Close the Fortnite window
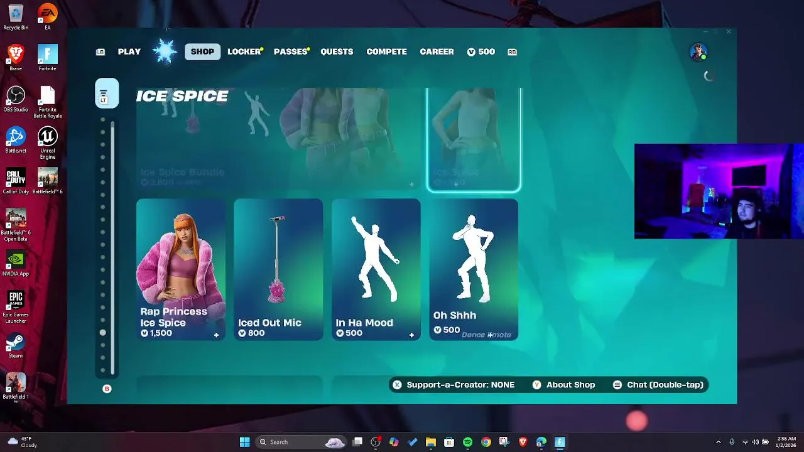This screenshot has height=452, width=804. click(729, 31)
